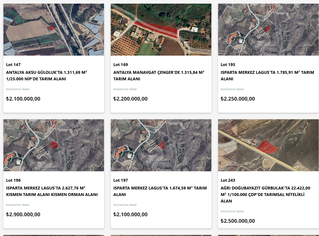Screen dimensions: 319x236
Task: Click the Isparta Merkez Lagus 1.785,91 m² title
Action: [x=267, y=76]
